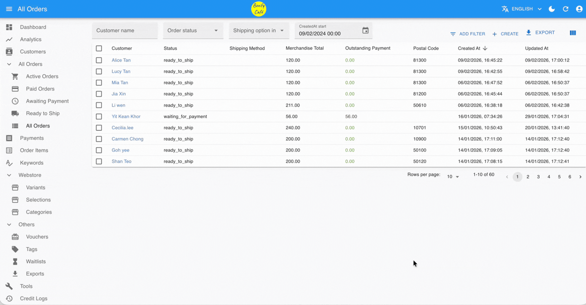Open the column selector icon
Screen dimensions: 586x305
[x=573, y=33]
